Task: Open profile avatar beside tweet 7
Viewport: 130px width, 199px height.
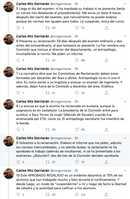Action: 9,72
